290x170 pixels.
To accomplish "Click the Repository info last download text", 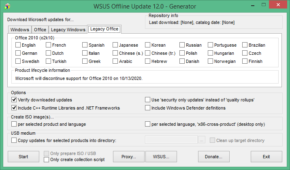I will click(x=192, y=23).
